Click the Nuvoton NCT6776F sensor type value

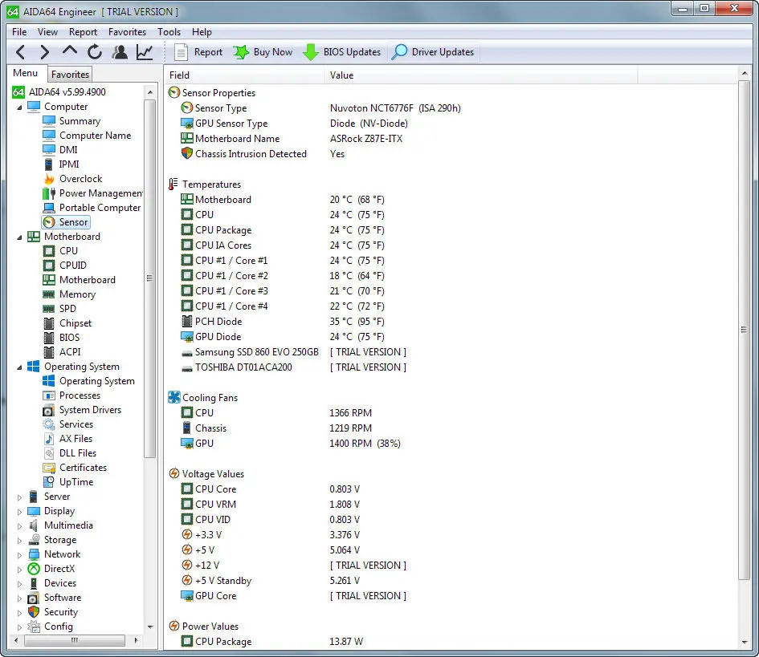pos(395,108)
